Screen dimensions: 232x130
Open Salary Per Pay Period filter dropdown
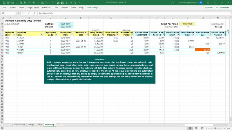point(102,35)
